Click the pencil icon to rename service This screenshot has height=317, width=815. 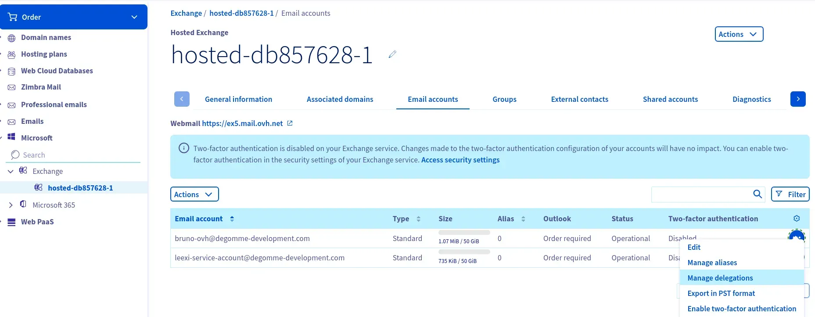pyautogui.click(x=392, y=54)
